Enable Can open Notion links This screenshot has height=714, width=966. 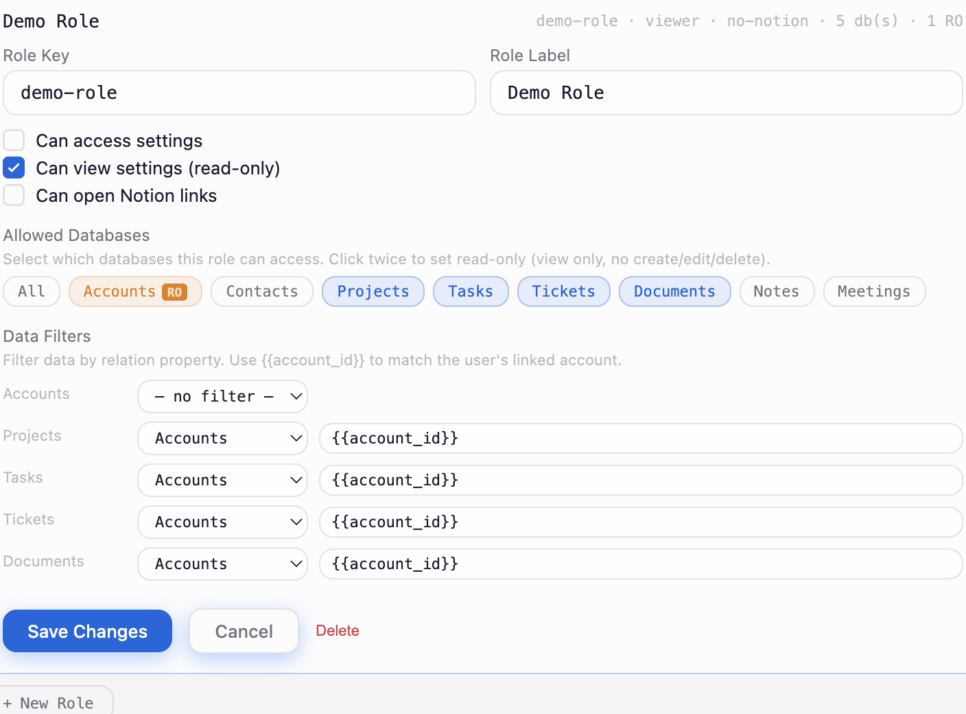coord(14,195)
